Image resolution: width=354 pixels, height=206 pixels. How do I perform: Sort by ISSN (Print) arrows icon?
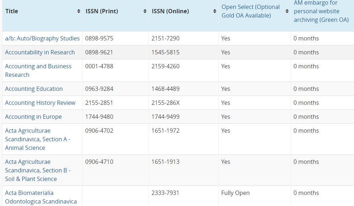click(x=145, y=11)
